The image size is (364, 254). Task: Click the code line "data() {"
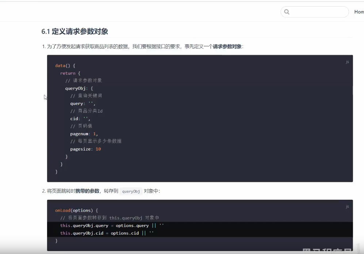tap(65, 66)
